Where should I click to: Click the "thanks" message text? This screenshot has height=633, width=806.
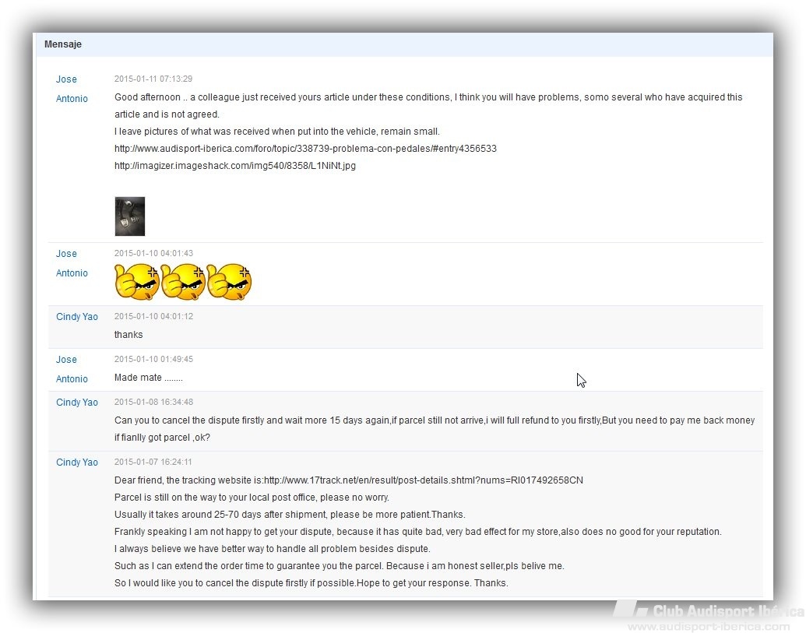click(x=128, y=335)
